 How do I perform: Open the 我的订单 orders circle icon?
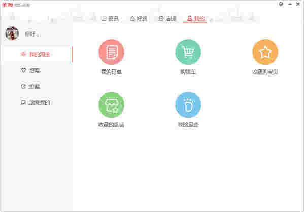pyautogui.click(x=111, y=52)
